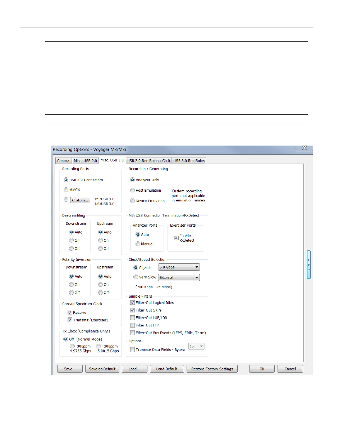Select Analyzer Only mode
Image resolution: width=343 pixels, height=445 pixels.
click(x=132, y=180)
